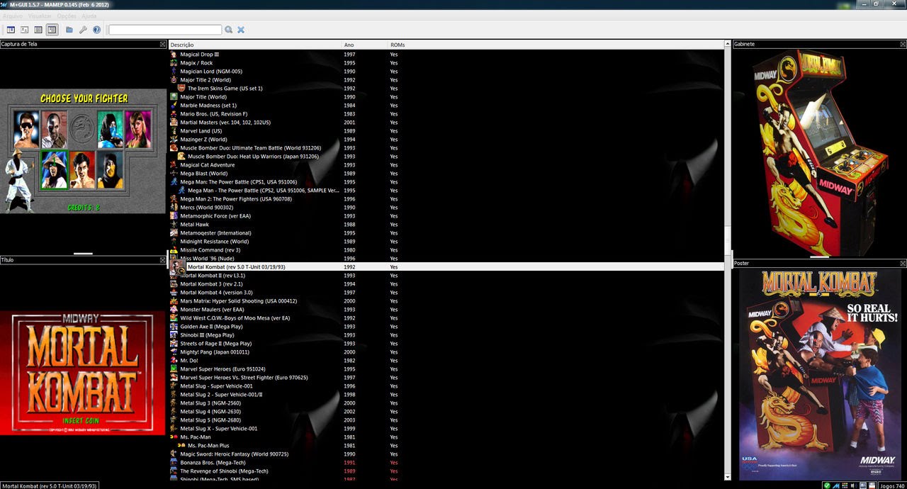Select Metamoqester (International) entry
Viewport: 907px width, 489px height.
click(446, 233)
